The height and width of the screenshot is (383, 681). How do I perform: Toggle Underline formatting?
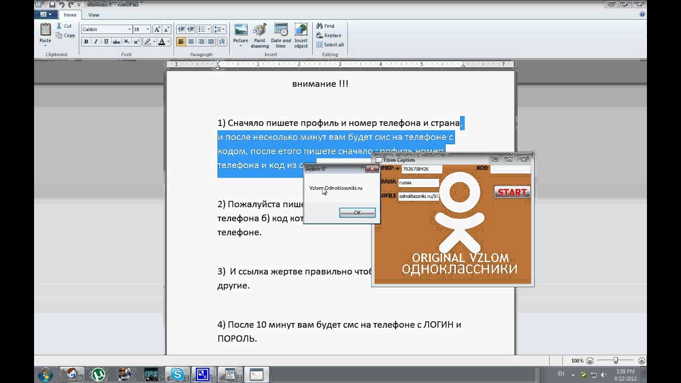(106, 41)
